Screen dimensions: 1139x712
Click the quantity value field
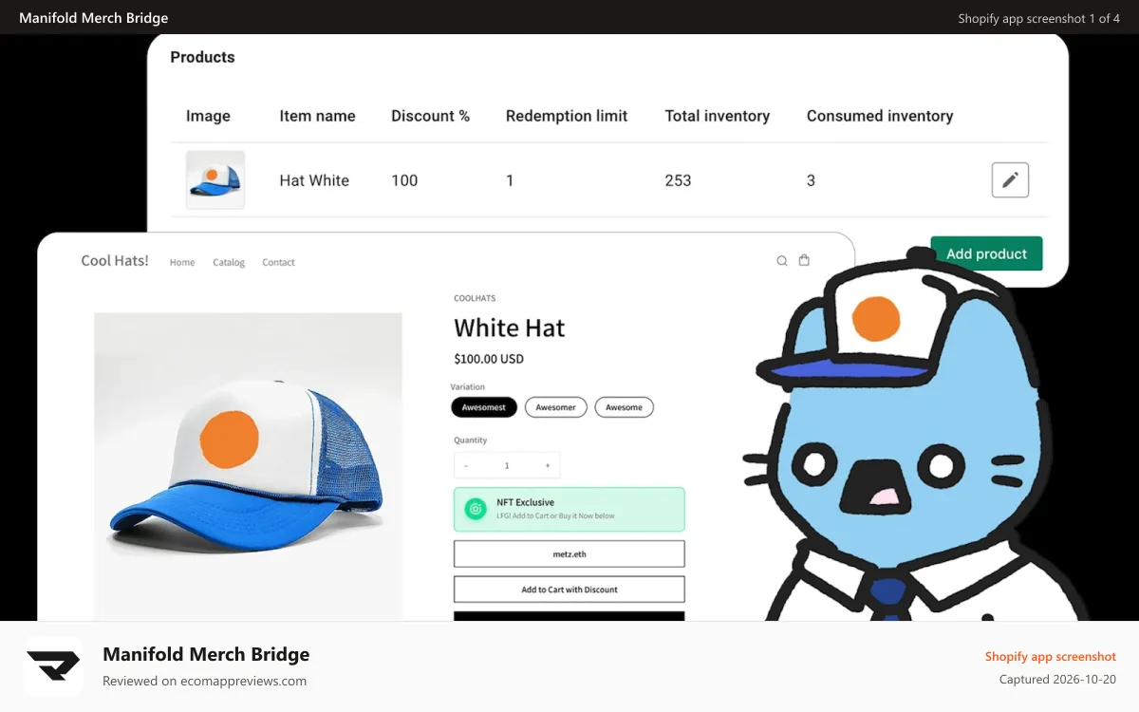pos(507,465)
